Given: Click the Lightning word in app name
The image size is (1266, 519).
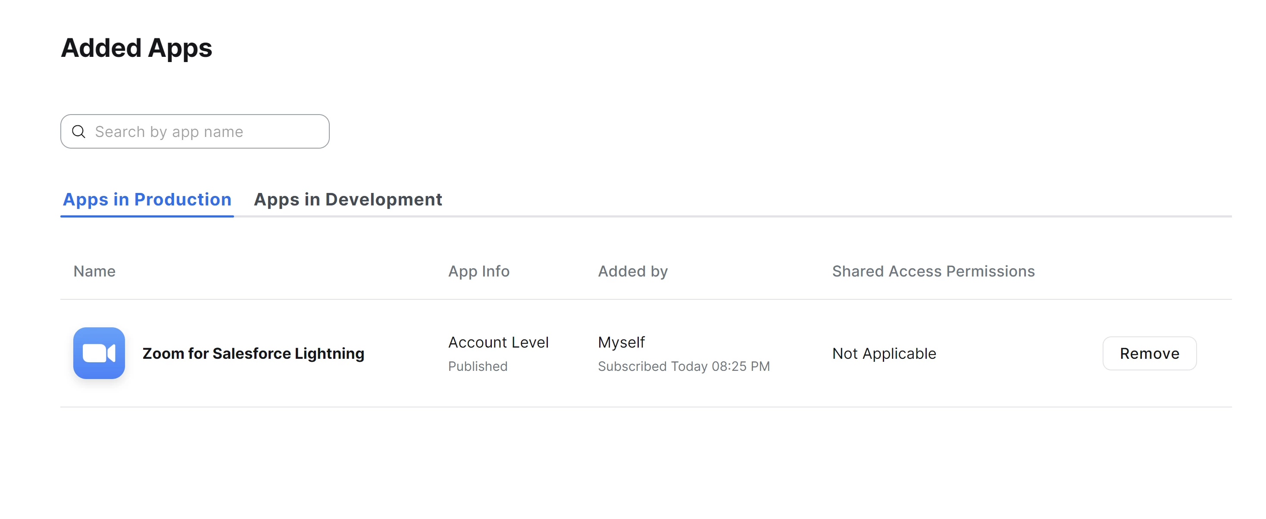Looking at the screenshot, I should point(329,353).
